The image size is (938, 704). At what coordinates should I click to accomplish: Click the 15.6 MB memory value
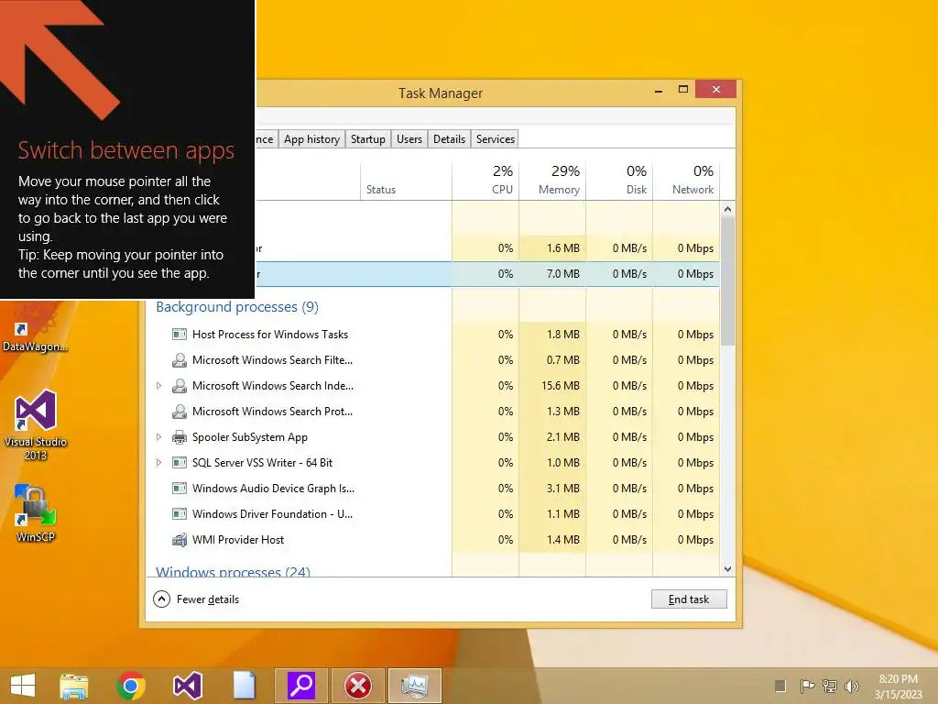561,386
